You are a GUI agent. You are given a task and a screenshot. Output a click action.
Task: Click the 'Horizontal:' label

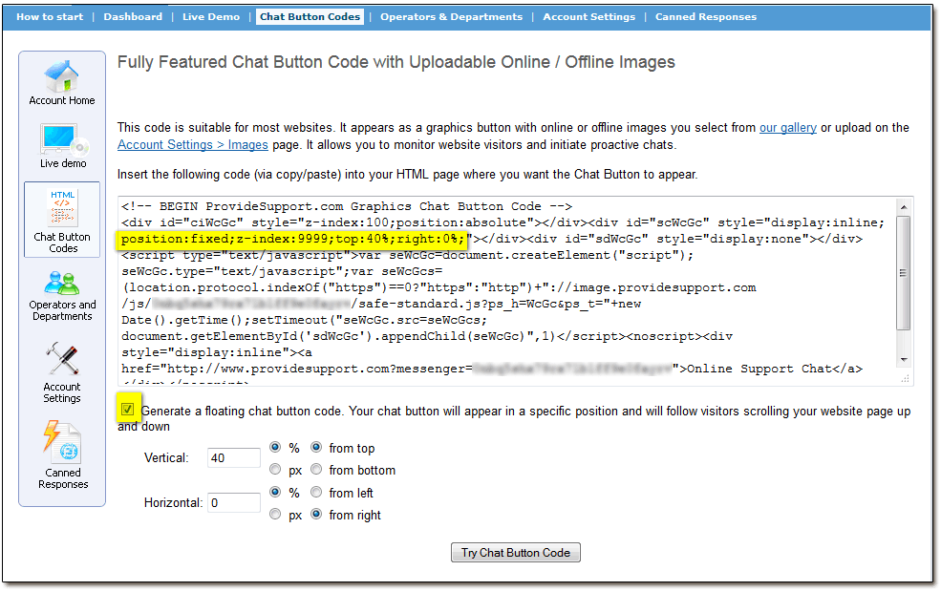click(x=173, y=502)
